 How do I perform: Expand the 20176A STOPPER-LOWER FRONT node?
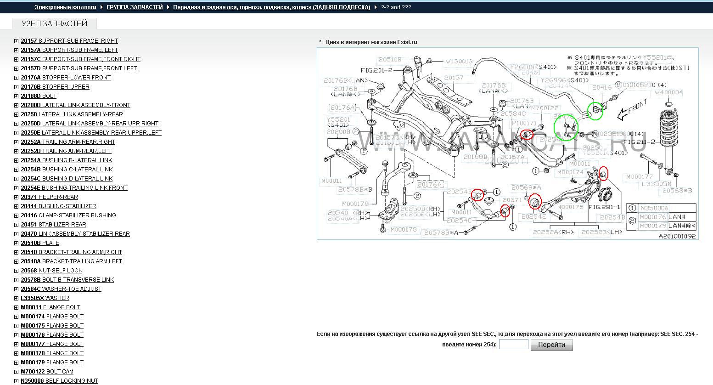17,78
